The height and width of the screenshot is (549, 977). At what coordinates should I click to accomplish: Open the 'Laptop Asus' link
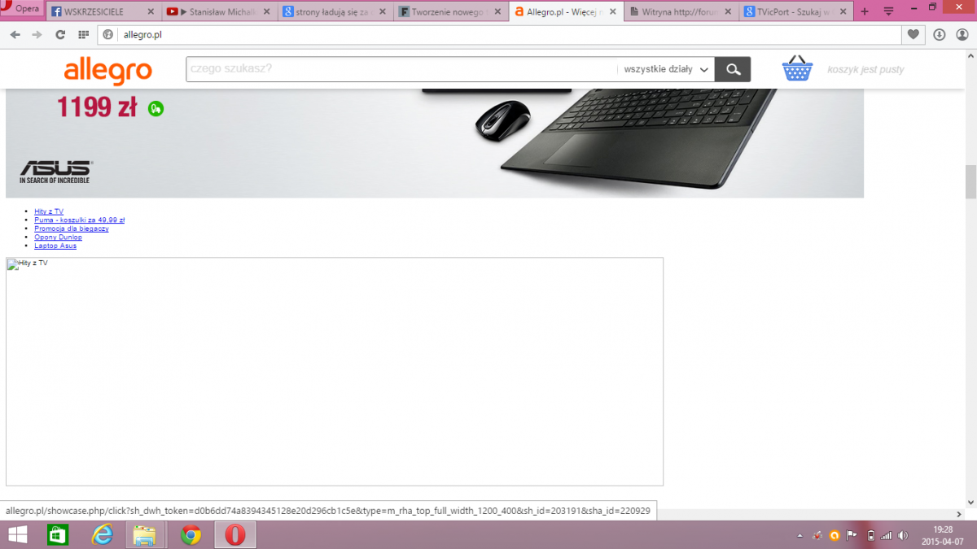[x=55, y=246]
